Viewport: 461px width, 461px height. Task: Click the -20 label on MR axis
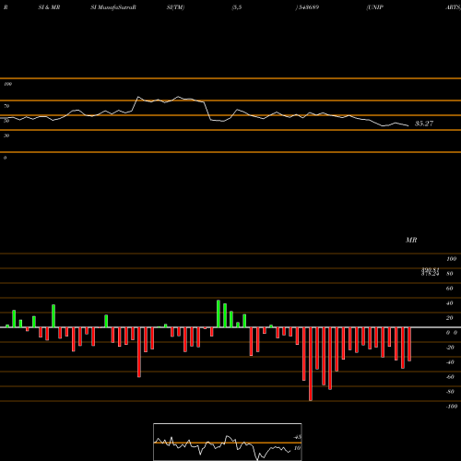point(450,348)
